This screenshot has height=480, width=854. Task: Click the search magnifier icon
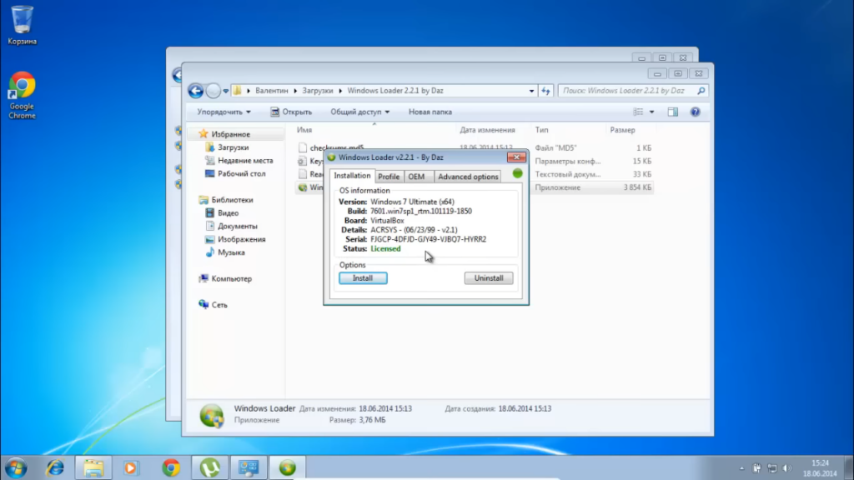[x=701, y=91]
